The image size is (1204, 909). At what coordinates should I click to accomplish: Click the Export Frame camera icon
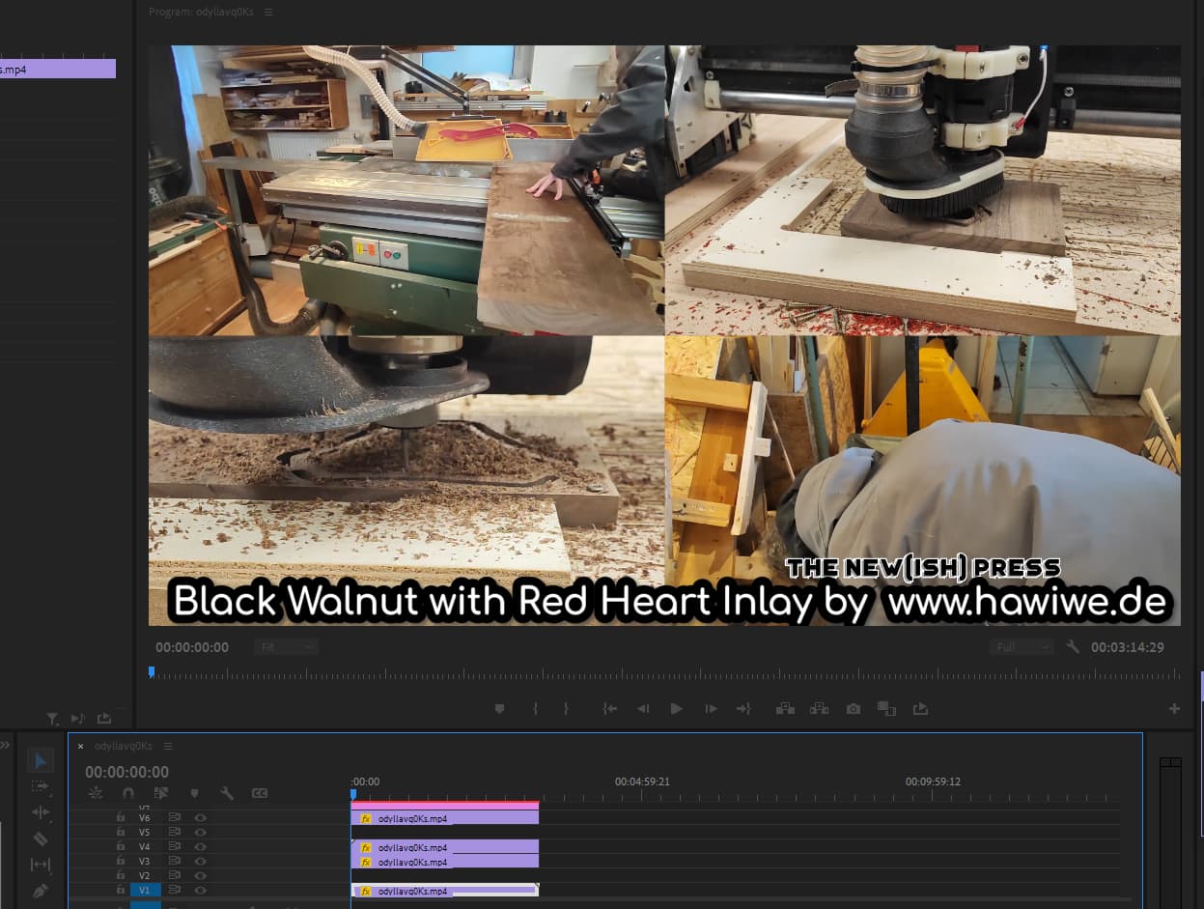coord(854,709)
